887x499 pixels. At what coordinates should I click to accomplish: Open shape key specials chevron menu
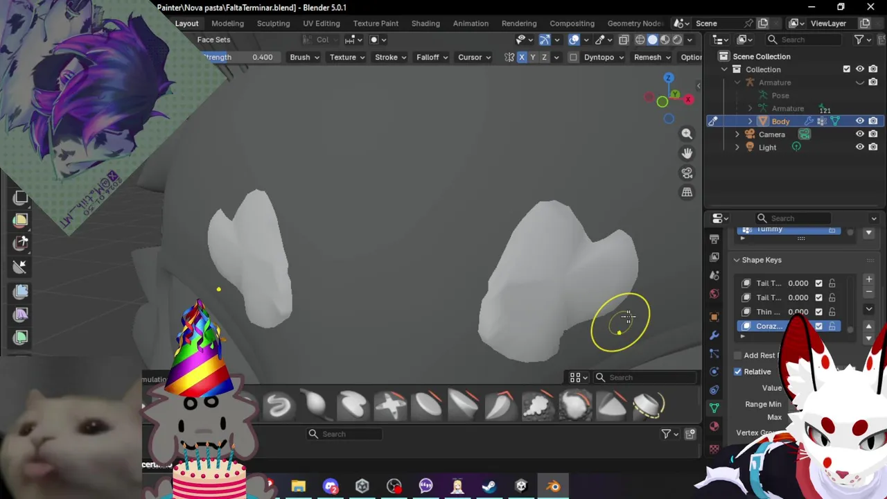(x=869, y=309)
